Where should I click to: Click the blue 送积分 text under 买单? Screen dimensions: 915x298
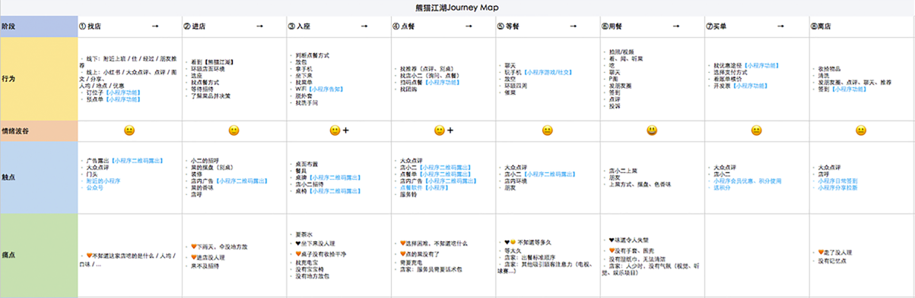[722, 187]
